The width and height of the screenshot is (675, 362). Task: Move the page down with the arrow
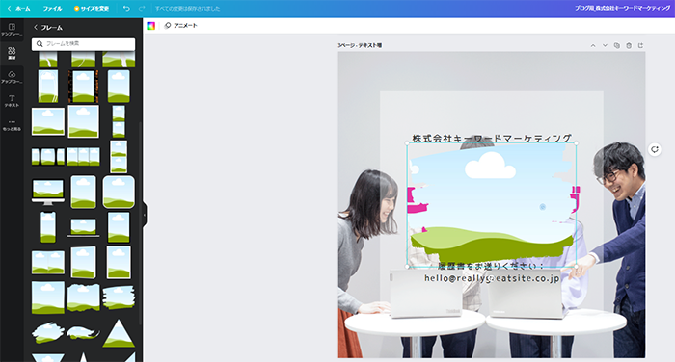coord(605,45)
